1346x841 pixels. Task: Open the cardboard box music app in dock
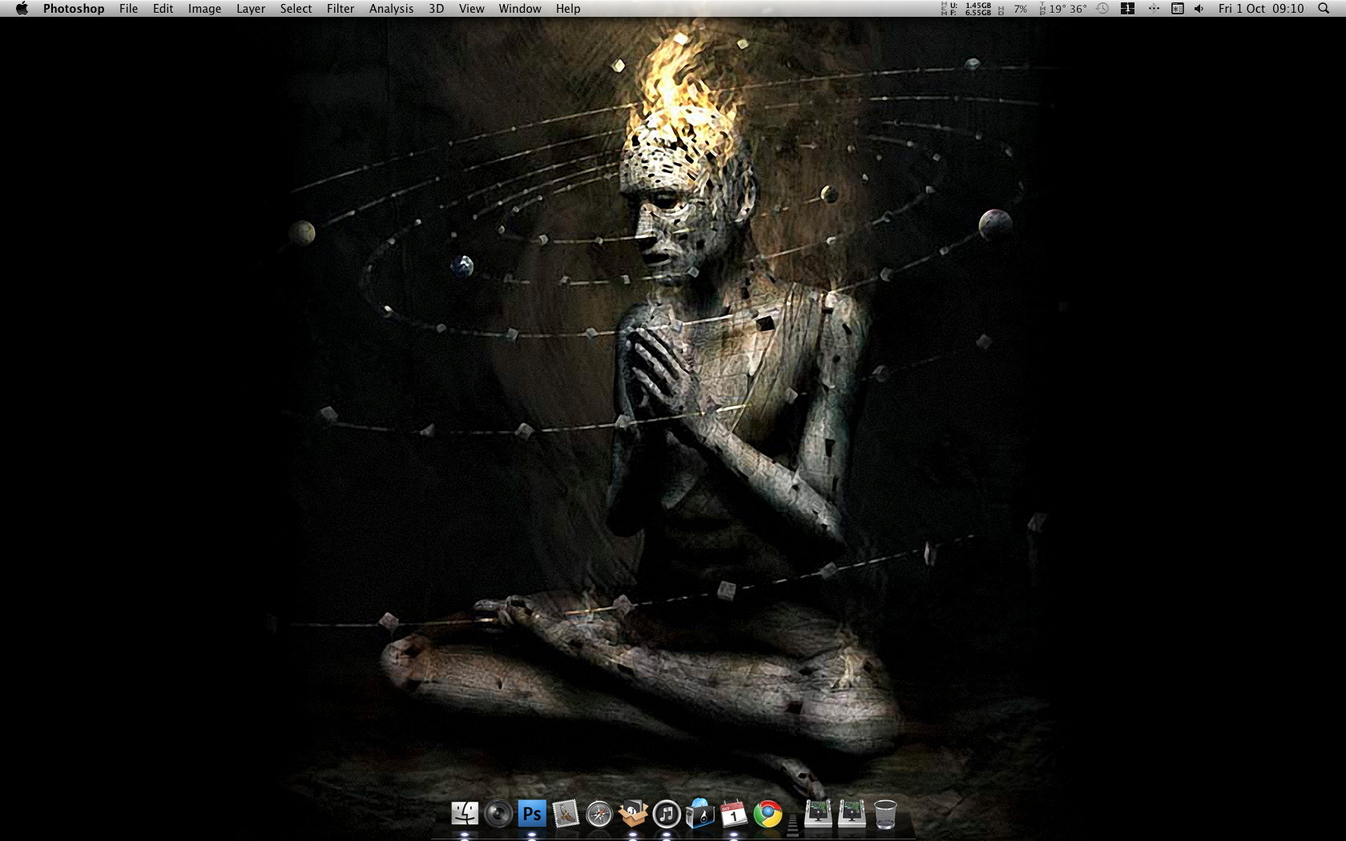tap(633, 814)
